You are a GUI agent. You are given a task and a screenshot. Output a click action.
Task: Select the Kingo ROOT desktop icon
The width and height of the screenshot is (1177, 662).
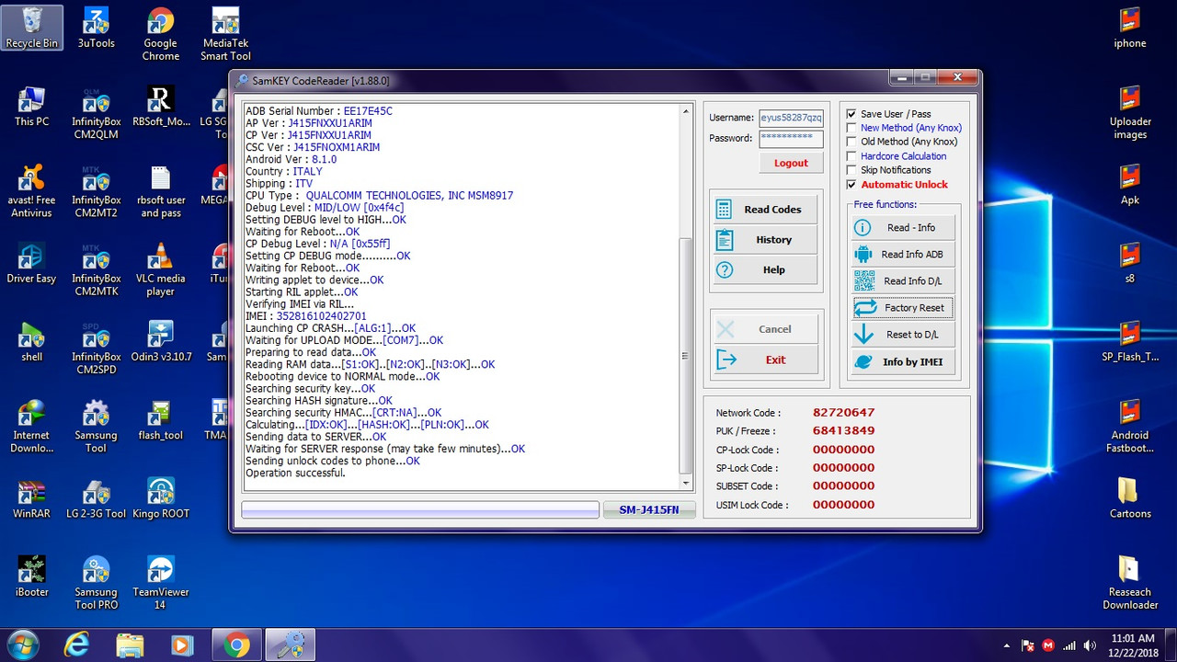click(x=161, y=498)
